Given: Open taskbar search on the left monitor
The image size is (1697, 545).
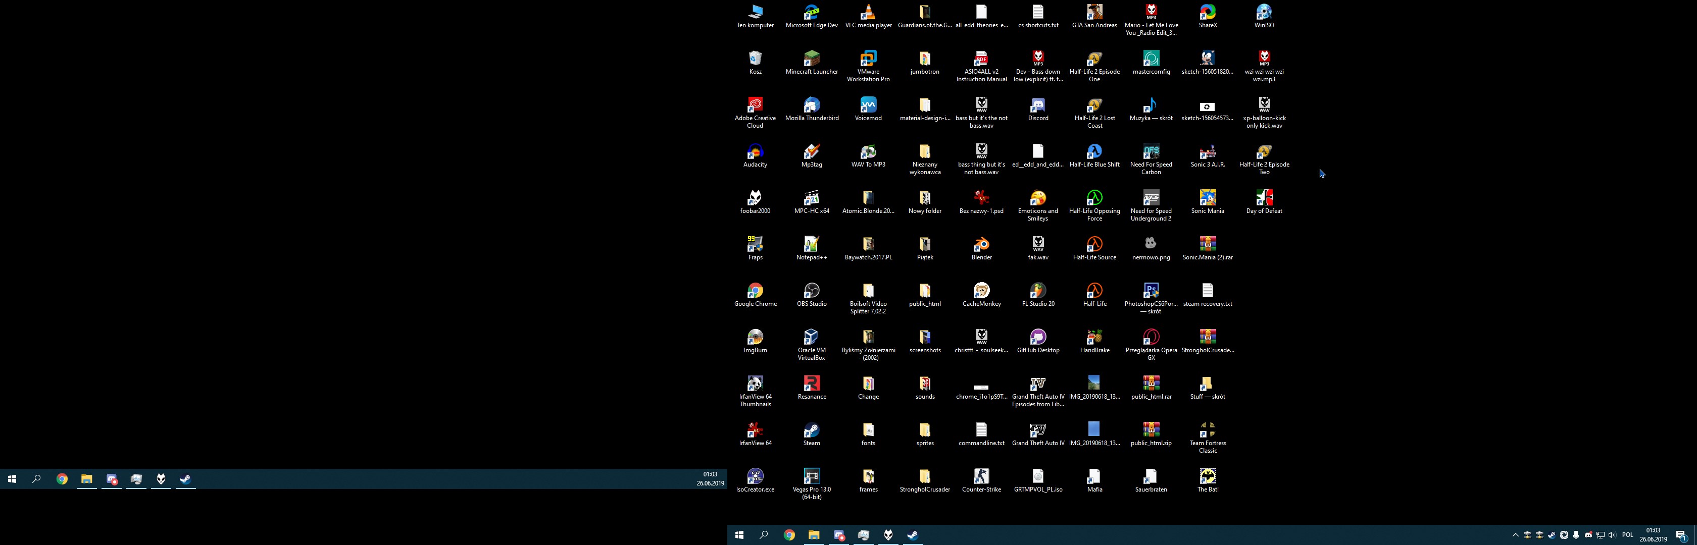Looking at the screenshot, I should pos(37,479).
